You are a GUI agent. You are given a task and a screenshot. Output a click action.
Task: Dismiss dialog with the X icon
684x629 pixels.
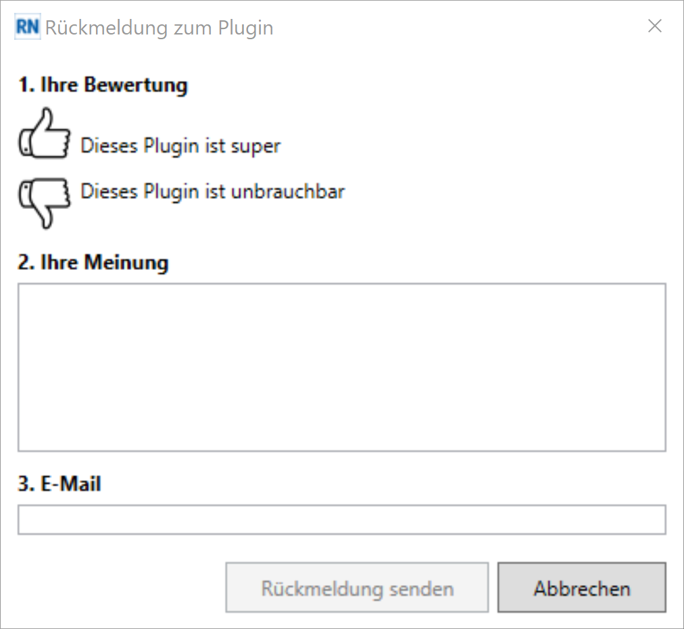pos(654,26)
